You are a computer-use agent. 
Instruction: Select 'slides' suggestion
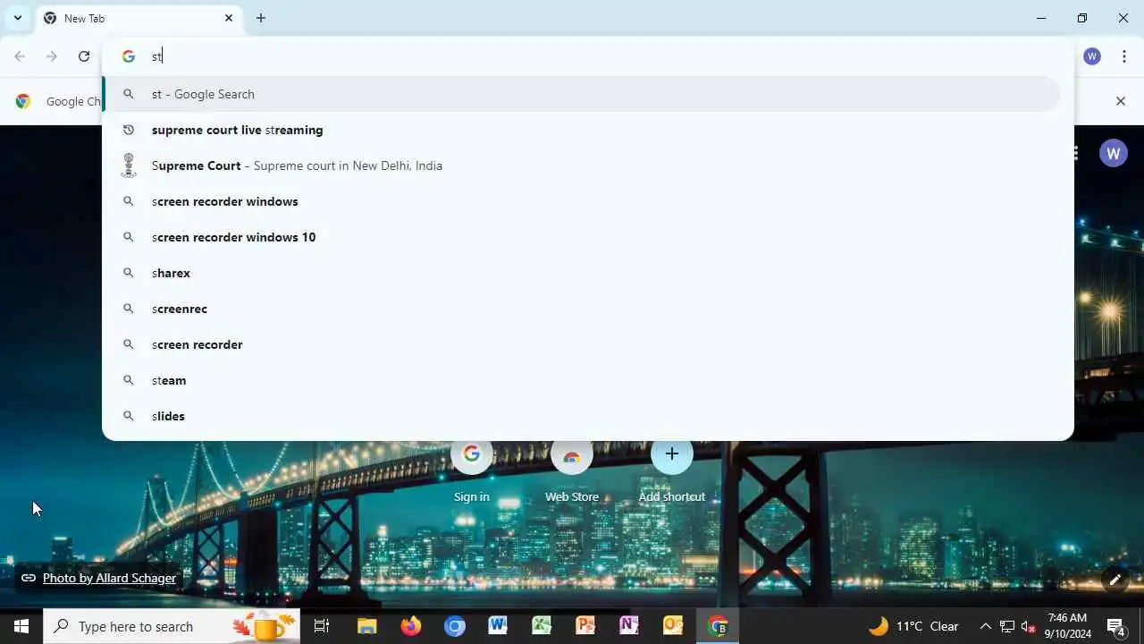point(581,416)
